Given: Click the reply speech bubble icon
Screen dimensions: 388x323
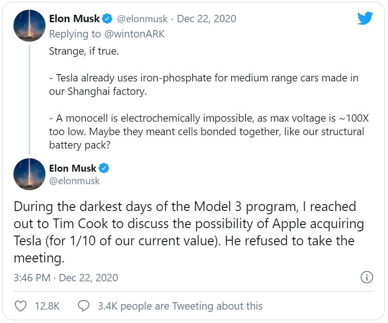Looking at the screenshot, I should pyautogui.click(x=84, y=306).
